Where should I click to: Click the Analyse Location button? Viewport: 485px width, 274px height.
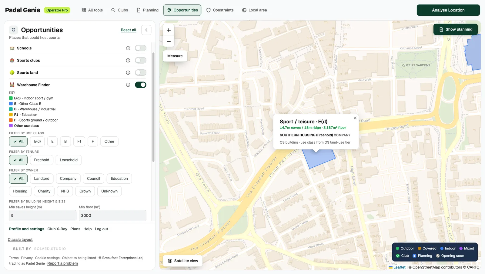coord(448,10)
